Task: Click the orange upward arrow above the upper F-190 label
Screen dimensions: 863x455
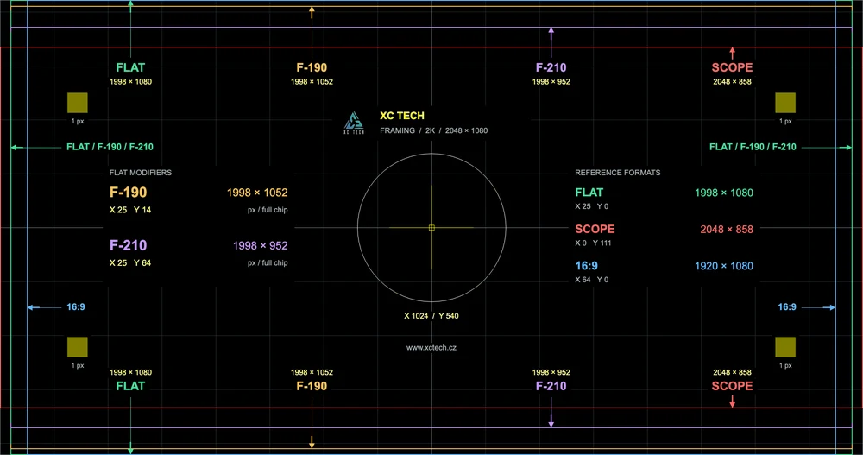Action: coord(312,11)
